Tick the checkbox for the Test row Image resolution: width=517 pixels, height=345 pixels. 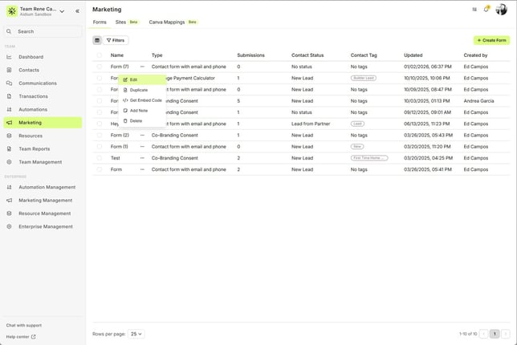pyautogui.click(x=100, y=158)
